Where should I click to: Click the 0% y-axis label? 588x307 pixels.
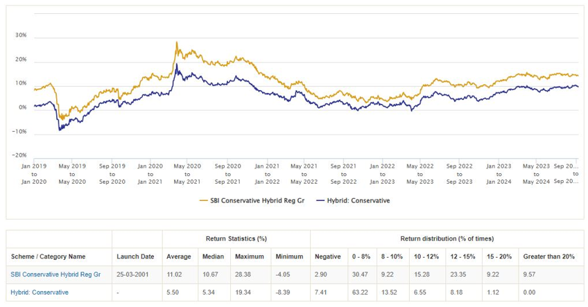(22, 107)
